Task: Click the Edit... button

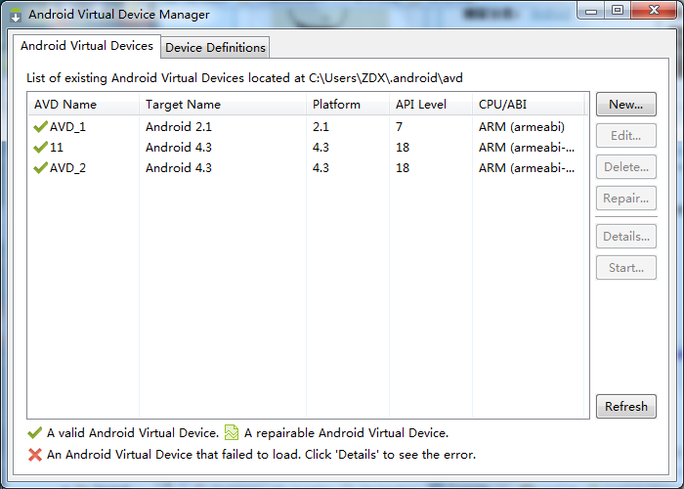Action: click(626, 136)
